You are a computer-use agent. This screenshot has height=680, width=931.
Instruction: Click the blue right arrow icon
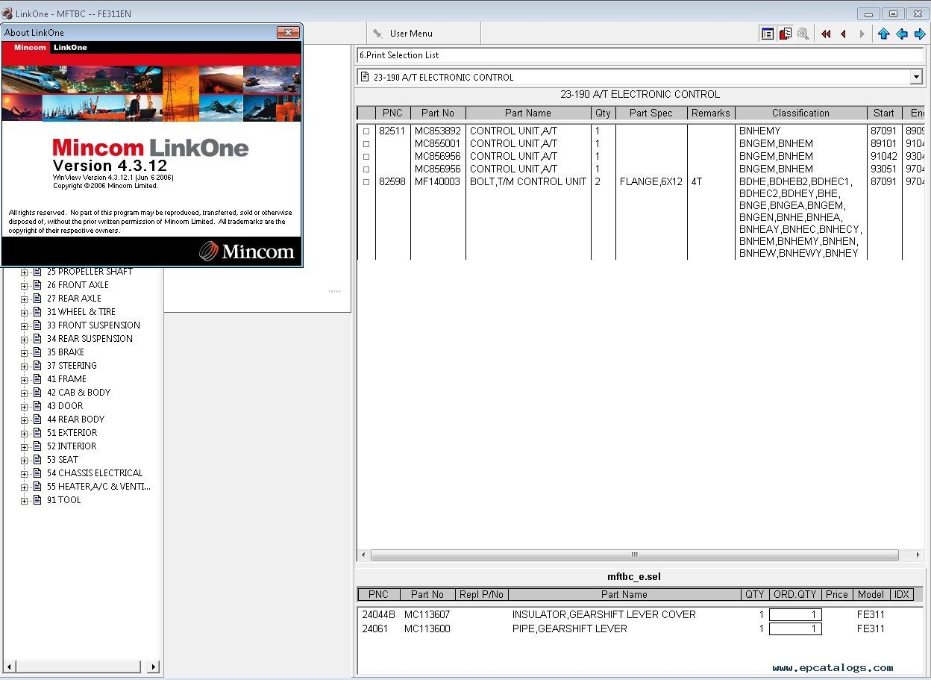click(x=920, y=34)
